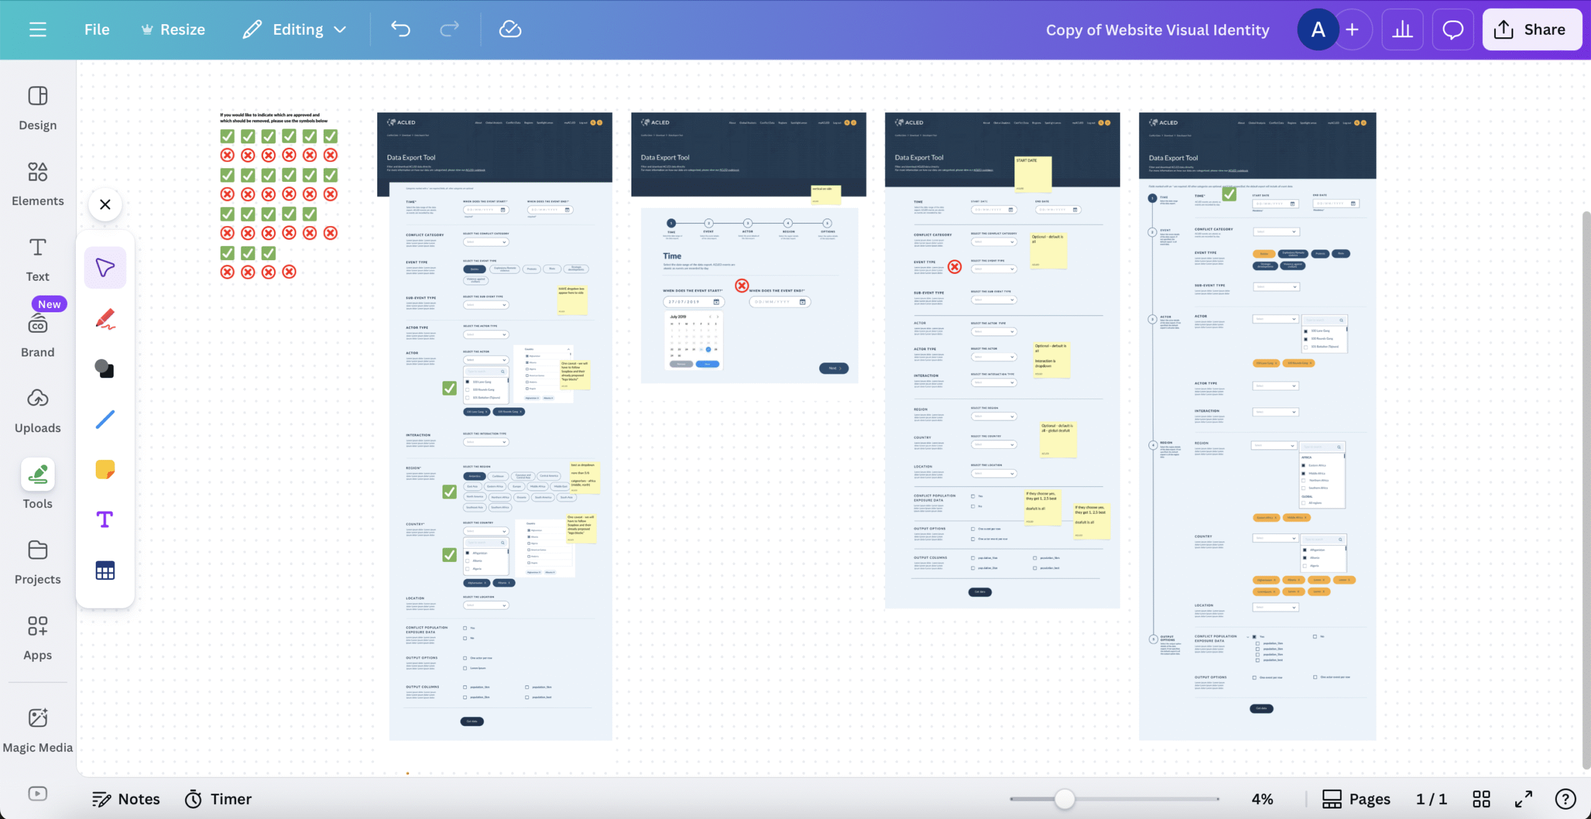Open the hamburger main menu
The image size is (1591, 819).
point(38,29)
